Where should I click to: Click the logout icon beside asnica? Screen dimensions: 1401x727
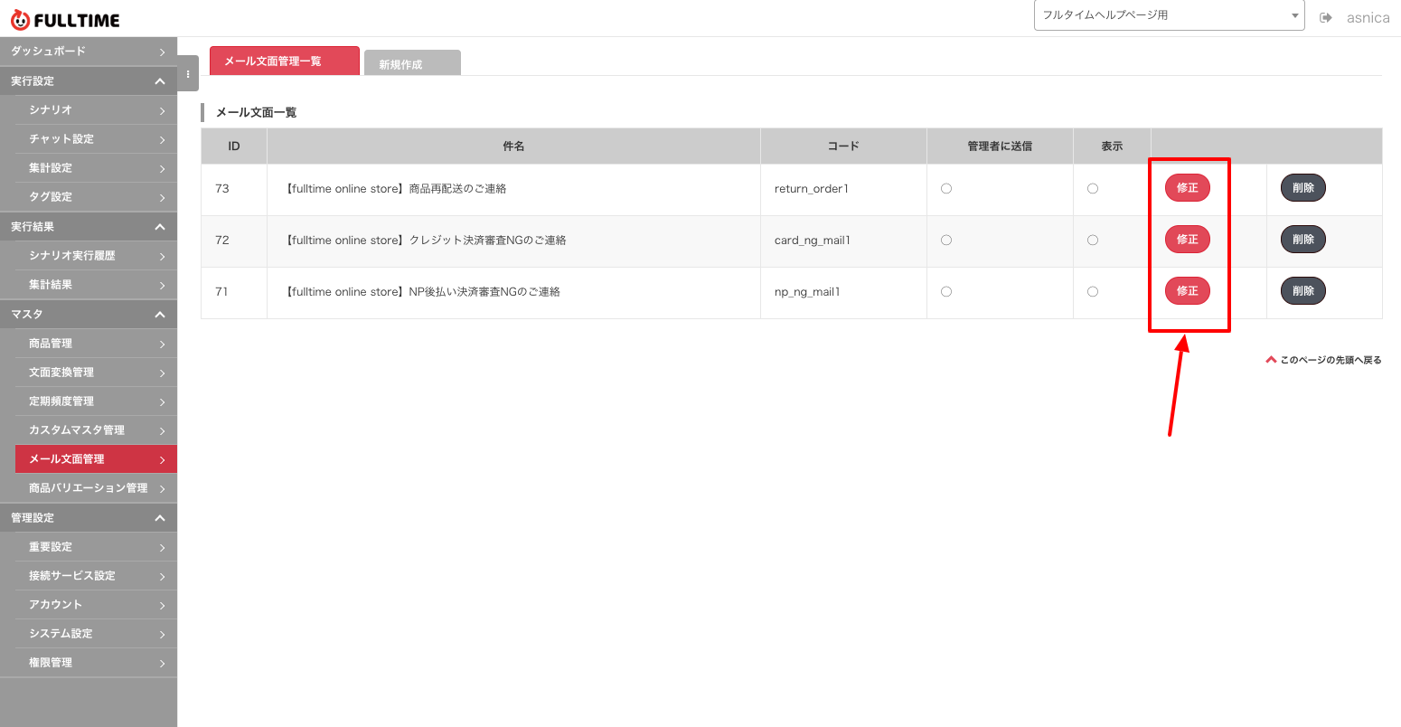(x=1326, y=18)
